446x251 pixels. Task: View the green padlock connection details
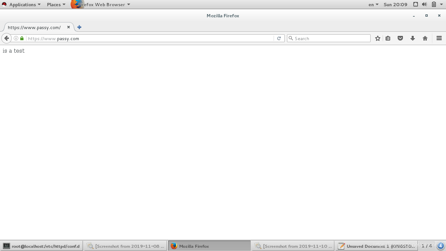pos(22,38)
